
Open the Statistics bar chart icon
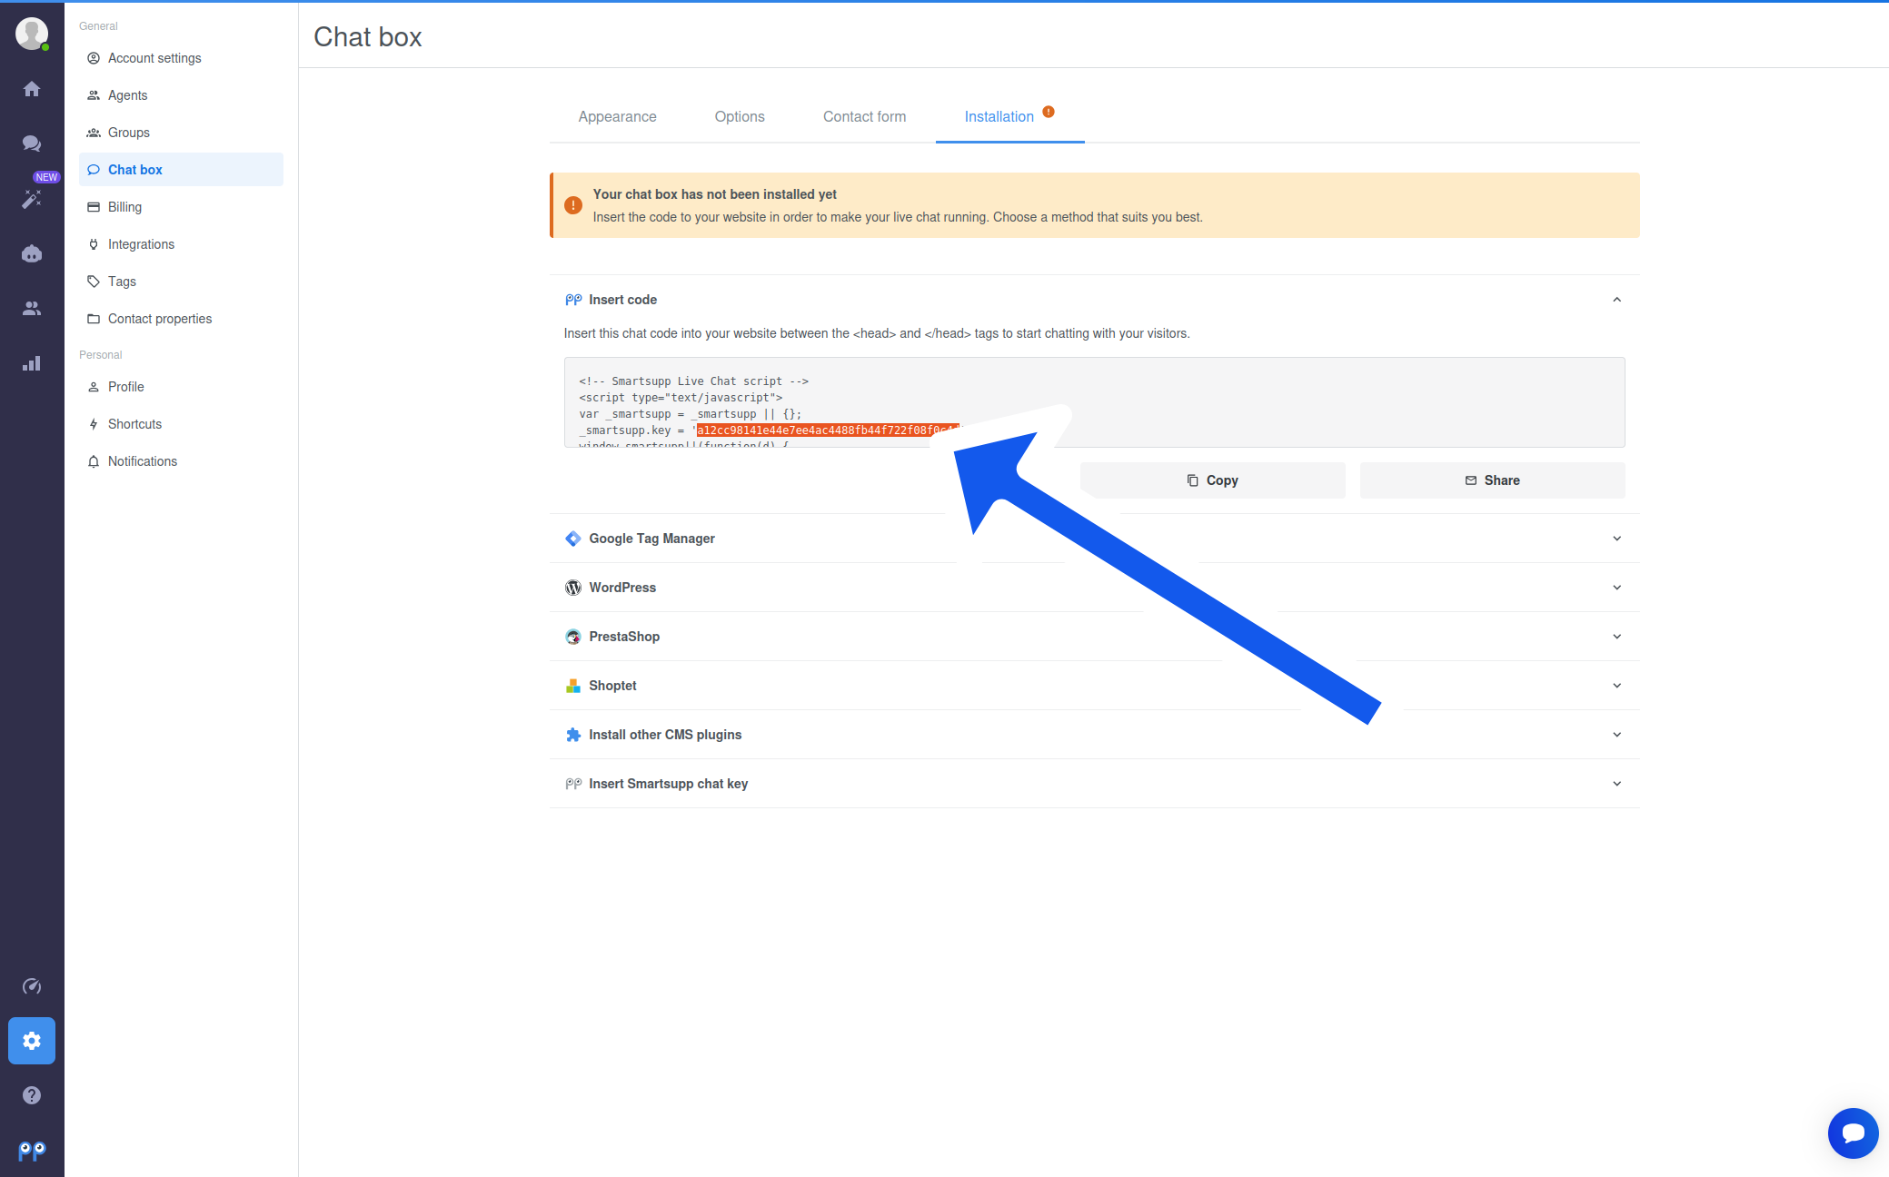[32, 364]
